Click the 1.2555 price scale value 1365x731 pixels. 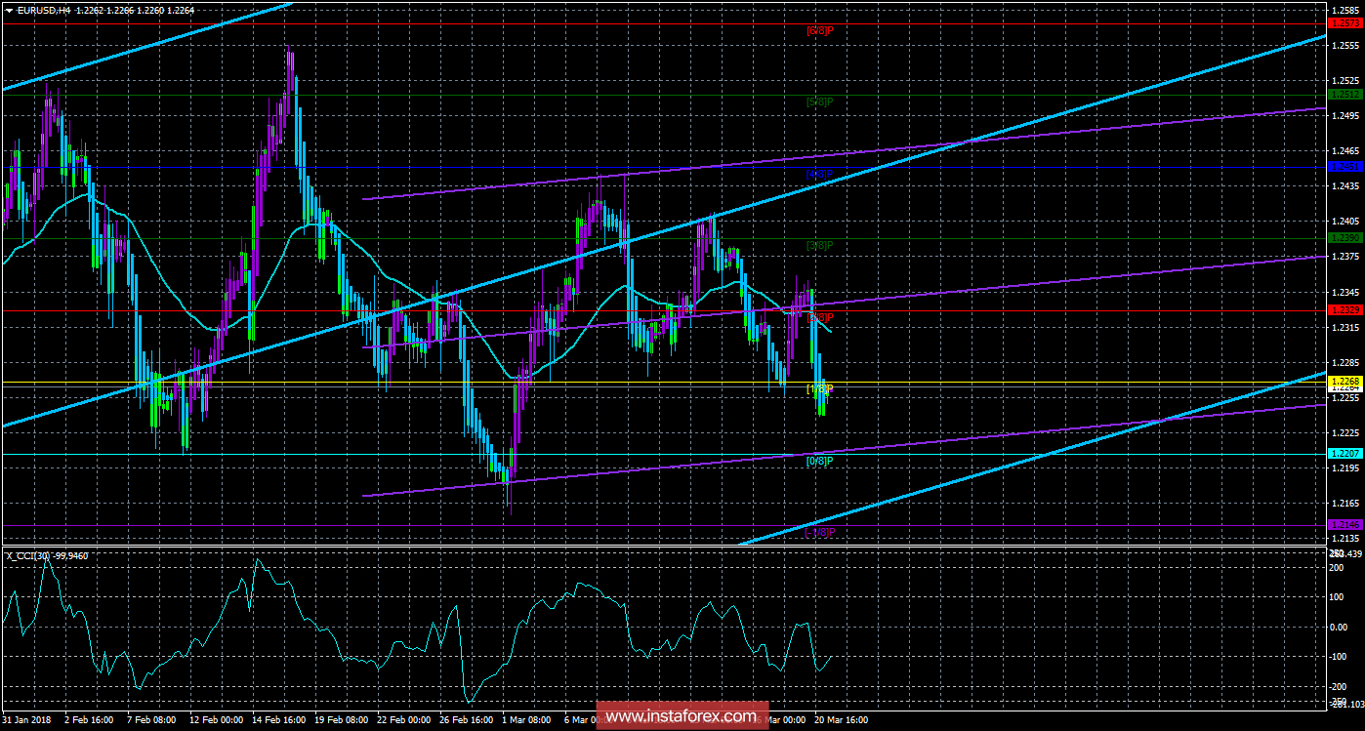[1344, 46]
